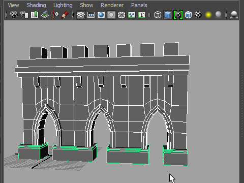Toggle the viewport Grid display

(x=81, y=15)
